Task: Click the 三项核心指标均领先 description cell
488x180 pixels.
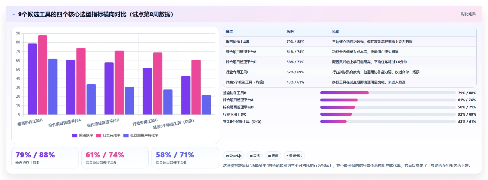Action: coord(372,42)
